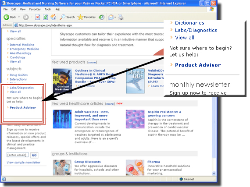This screenshot has width=250, height=187.
Task: Go to the Home page icon
Action: [54, 17]
